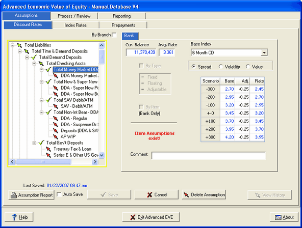Click the tree horizontal scrollbar thumb
302x228 pixels.
(x=43, y=162)
